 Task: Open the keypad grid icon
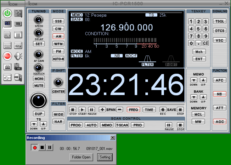tap(18, 35)
